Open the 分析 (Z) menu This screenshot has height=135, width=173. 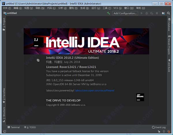(x=63, y=8)
